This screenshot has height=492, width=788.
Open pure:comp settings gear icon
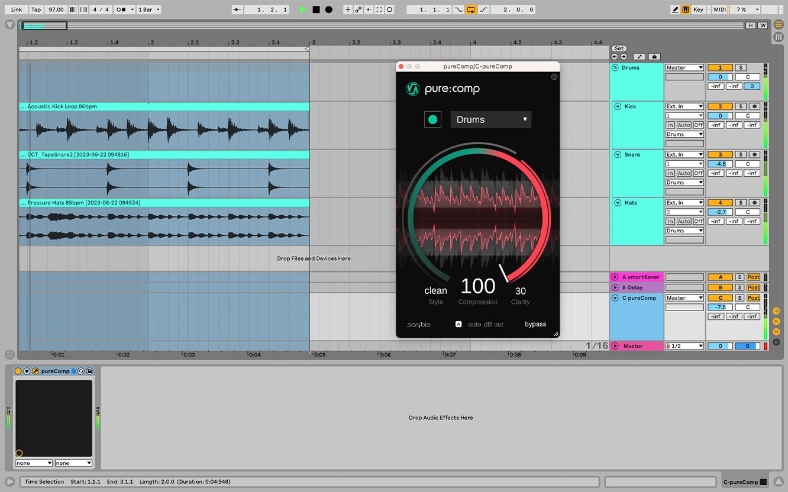pos(554,77)
